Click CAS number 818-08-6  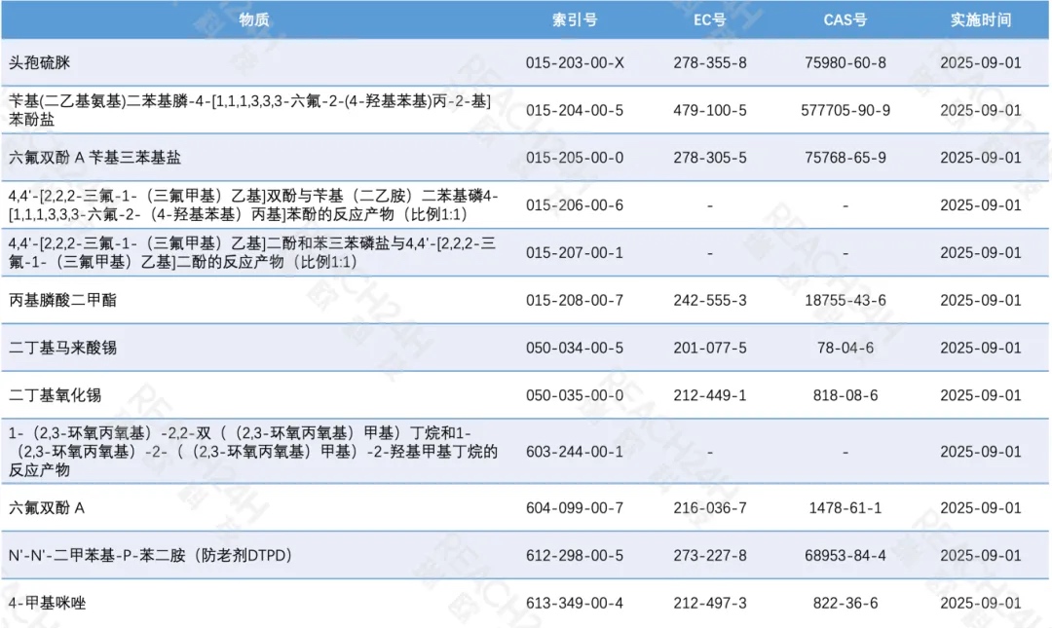[845, 395]
